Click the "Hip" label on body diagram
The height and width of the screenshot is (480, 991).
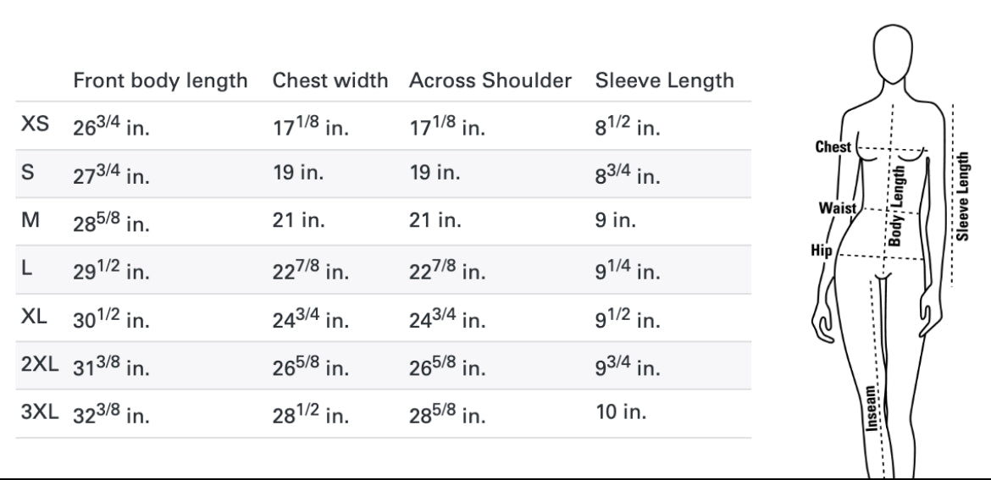click(x=822, y=251)
